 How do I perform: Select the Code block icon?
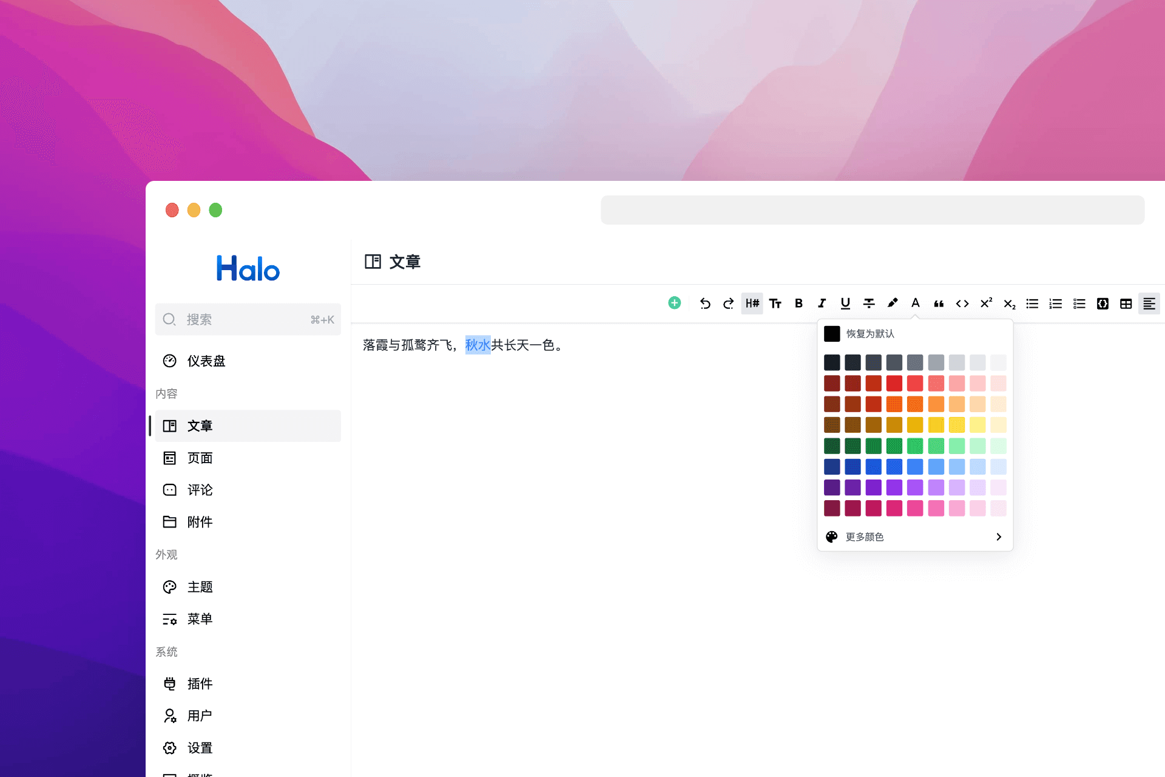[1103, 304]
